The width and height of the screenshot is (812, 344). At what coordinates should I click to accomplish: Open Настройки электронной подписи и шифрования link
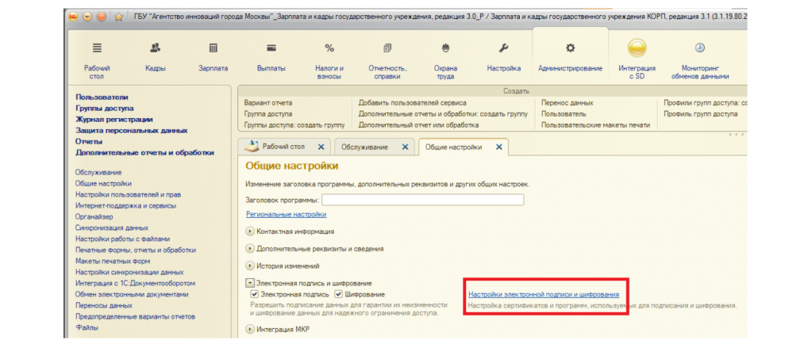[543, 295]
